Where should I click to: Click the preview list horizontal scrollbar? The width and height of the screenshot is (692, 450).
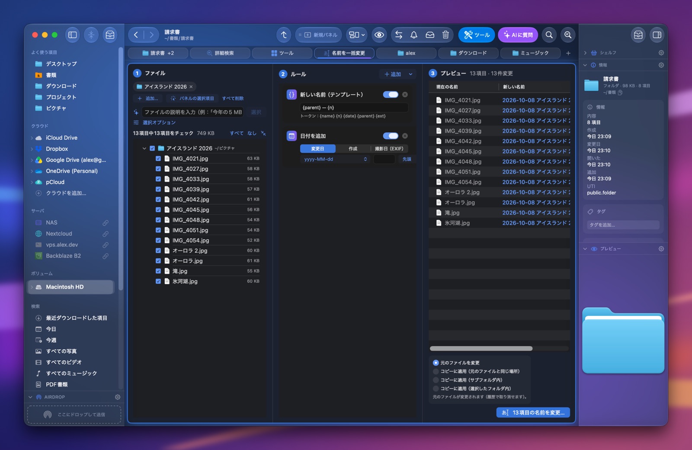481,348
